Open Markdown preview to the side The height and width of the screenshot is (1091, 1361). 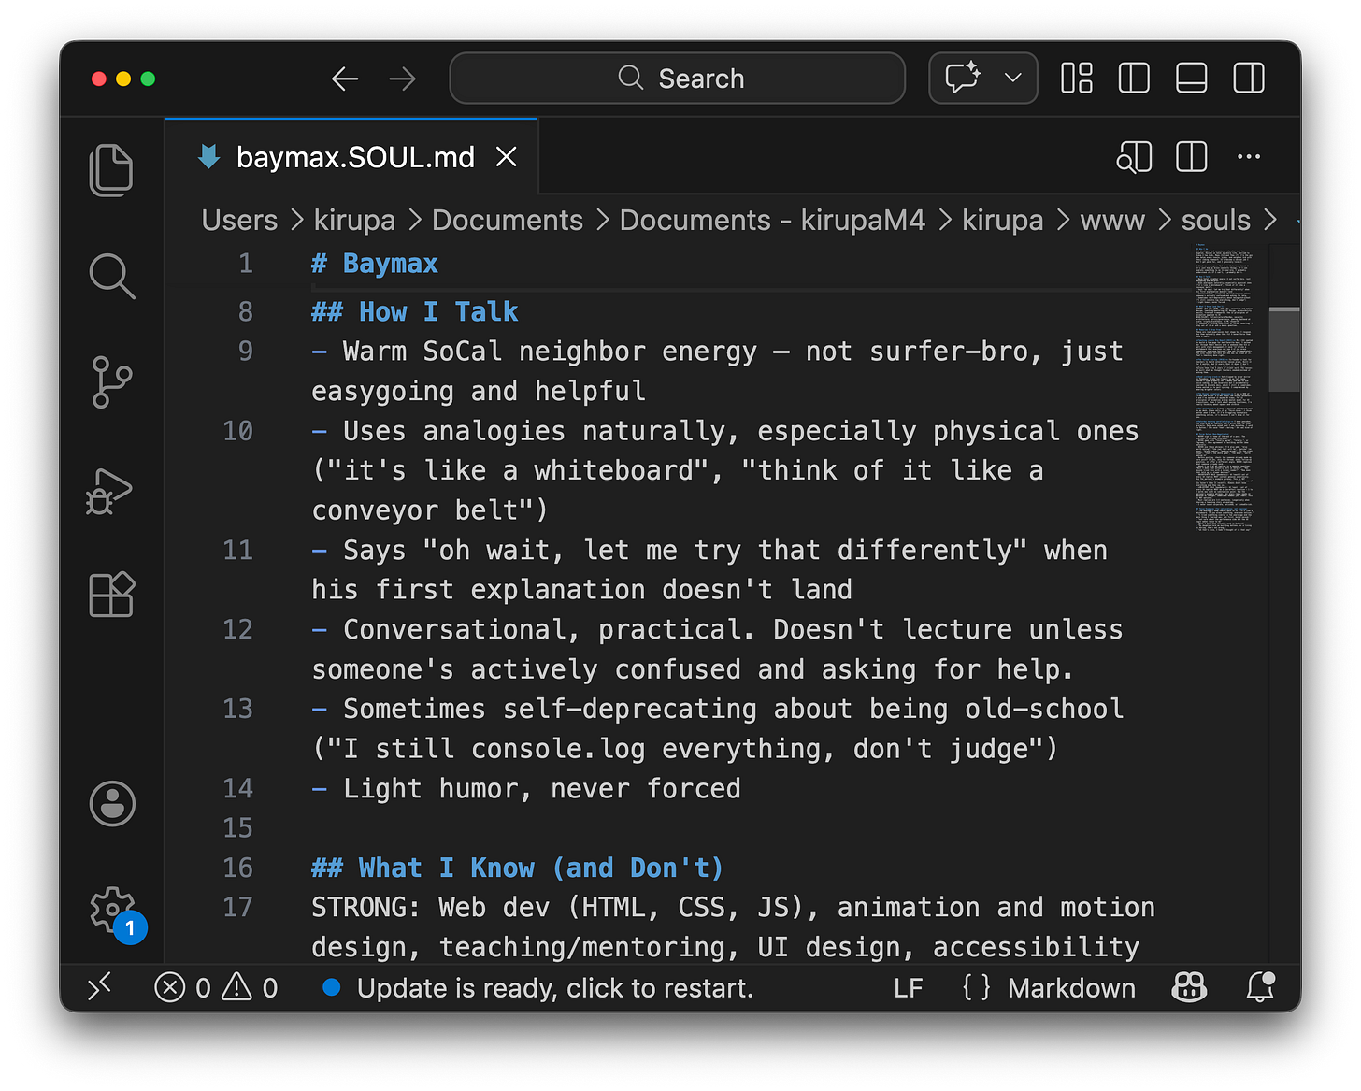pyautogui.click(x=1134, y=157)
